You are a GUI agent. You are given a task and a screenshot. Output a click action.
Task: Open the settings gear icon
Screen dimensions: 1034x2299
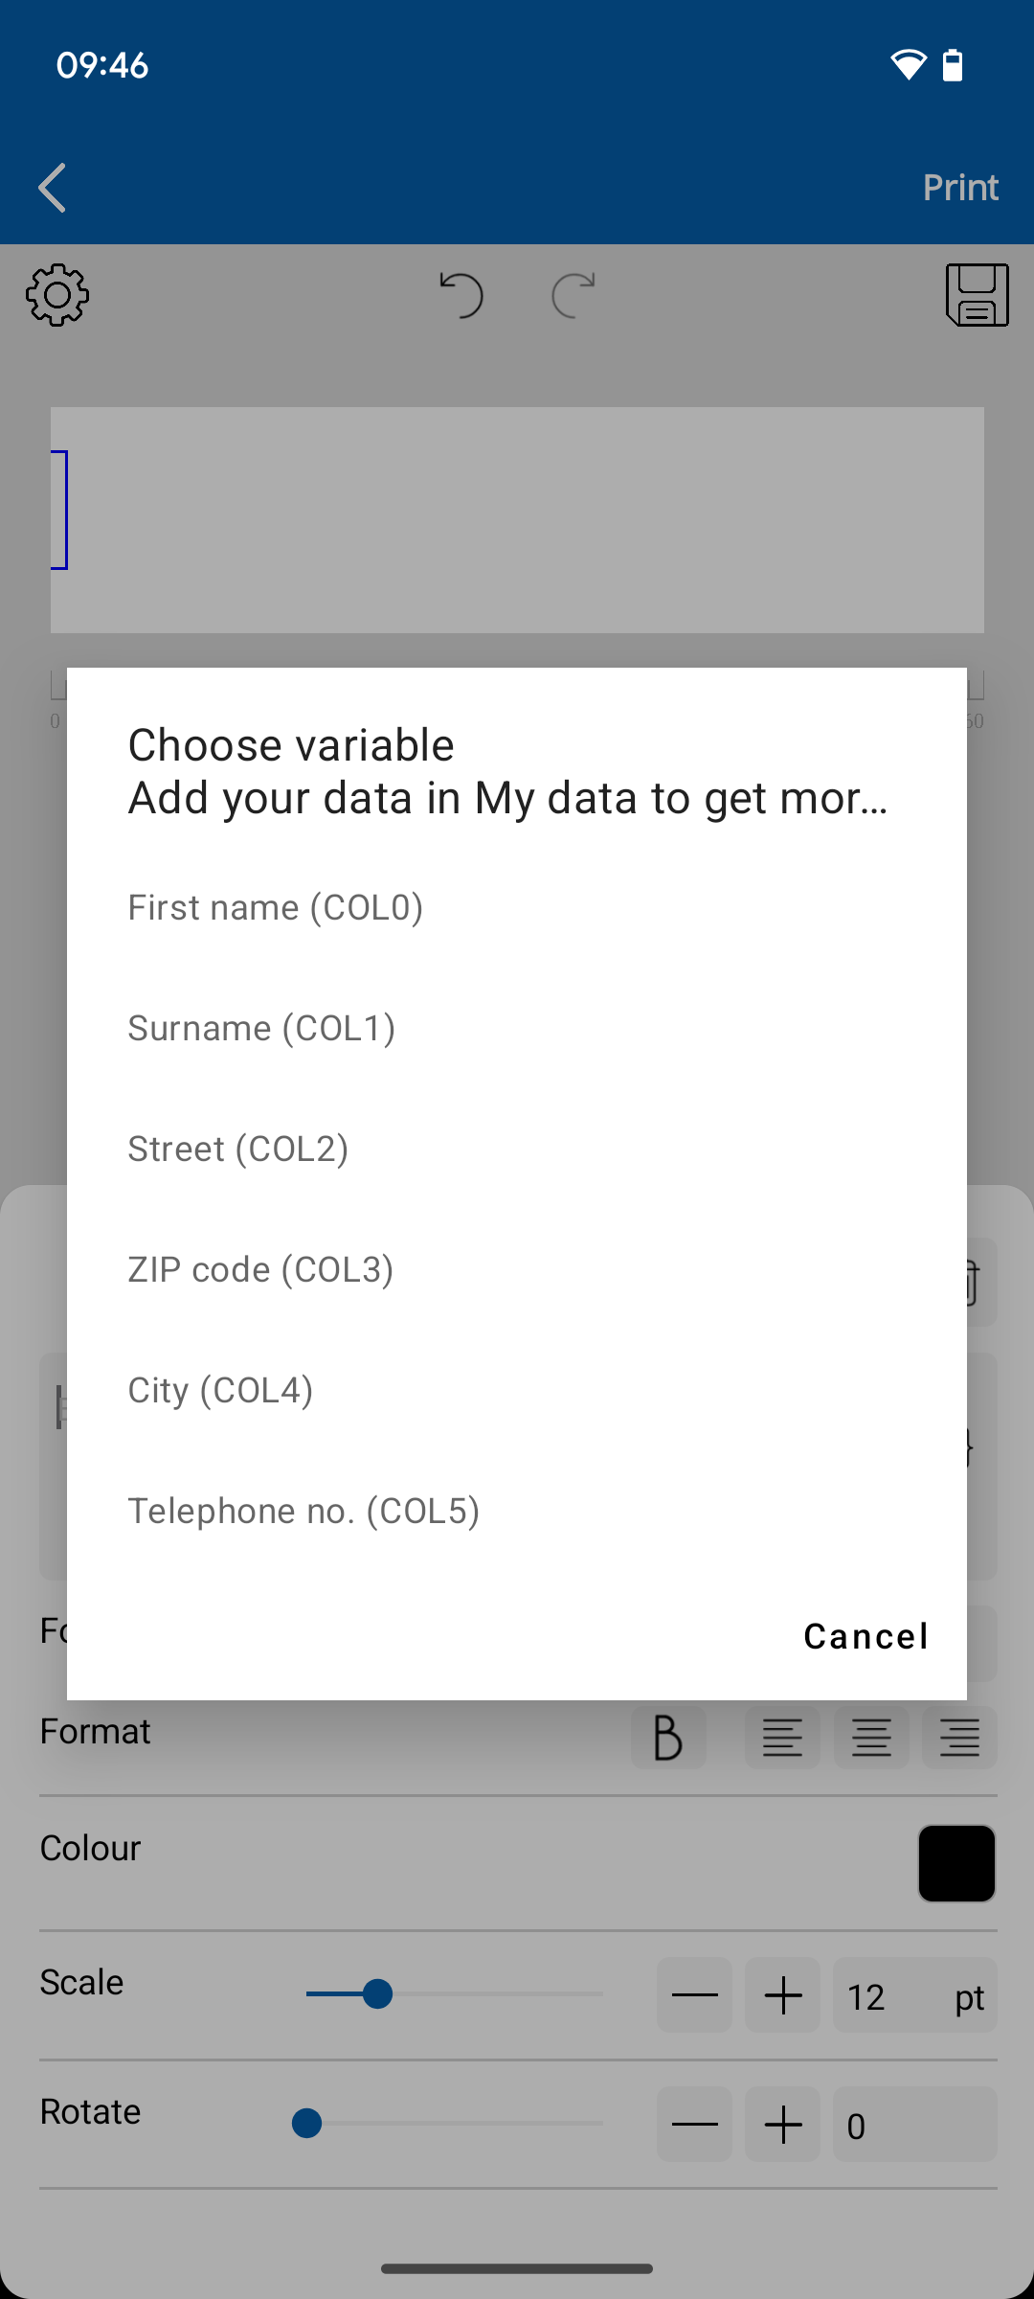[57, 295]
